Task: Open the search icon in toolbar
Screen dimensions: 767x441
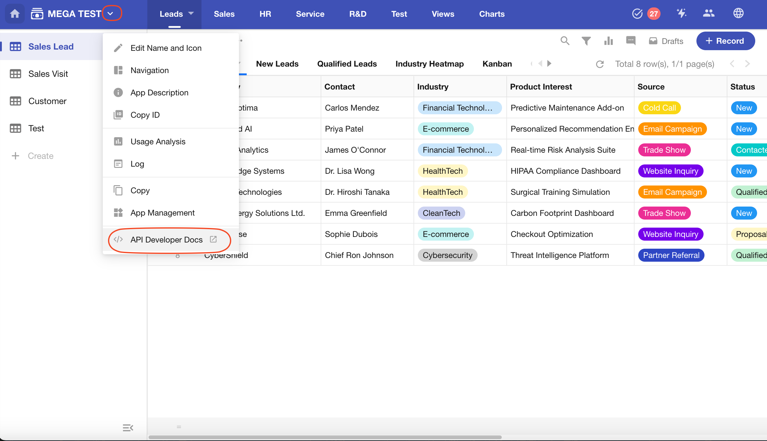Action: pos(565,41)
